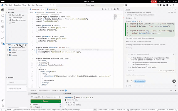
Task: Add attachment with plus icon in Codex
Action: 127,81
